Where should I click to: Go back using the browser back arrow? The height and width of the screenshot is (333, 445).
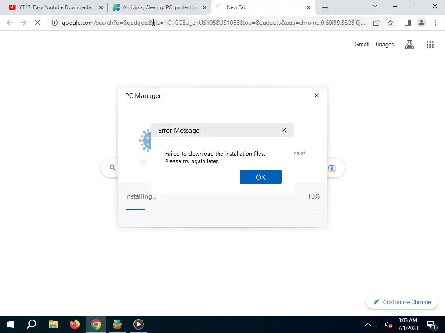10,23
